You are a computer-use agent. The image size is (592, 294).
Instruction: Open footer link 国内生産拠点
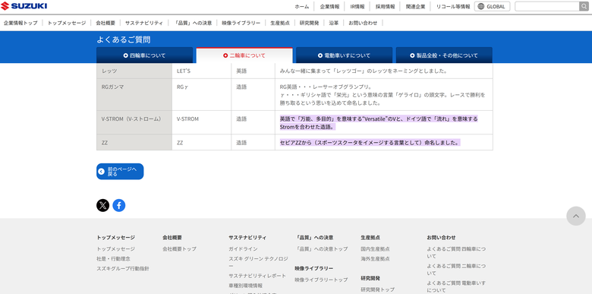375,248
